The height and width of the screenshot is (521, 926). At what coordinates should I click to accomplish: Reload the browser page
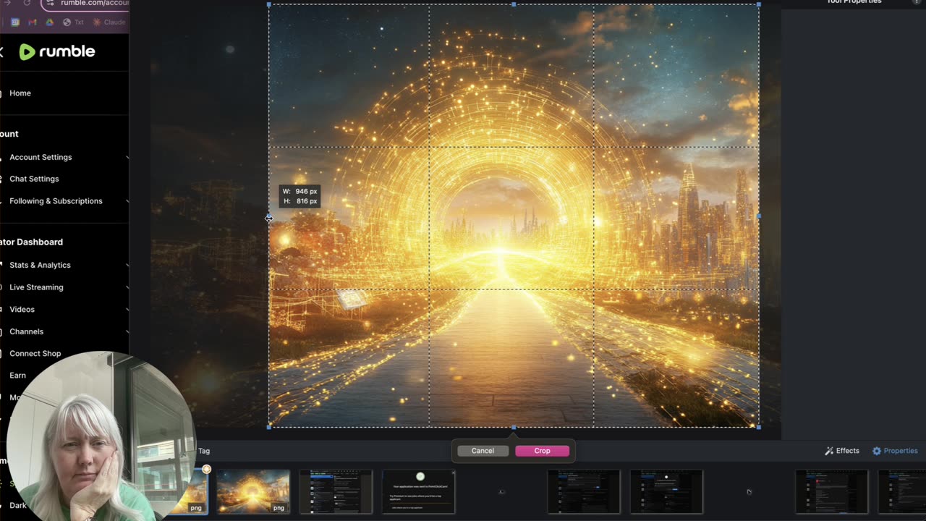[x=27, y=4]
